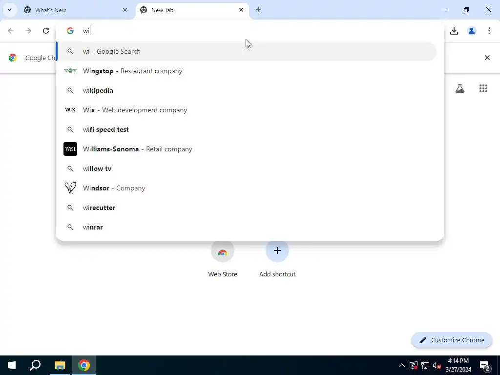Open the Downloads icon

(x=454, y=31)
